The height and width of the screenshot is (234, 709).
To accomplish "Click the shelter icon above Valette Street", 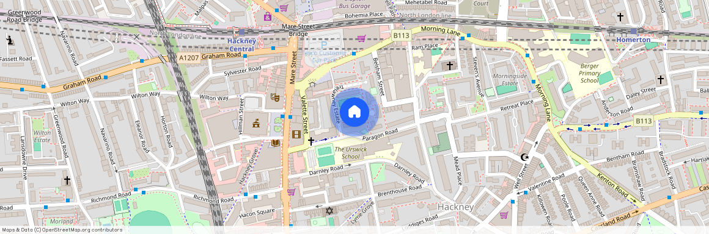I will click(x=312, y=84).
